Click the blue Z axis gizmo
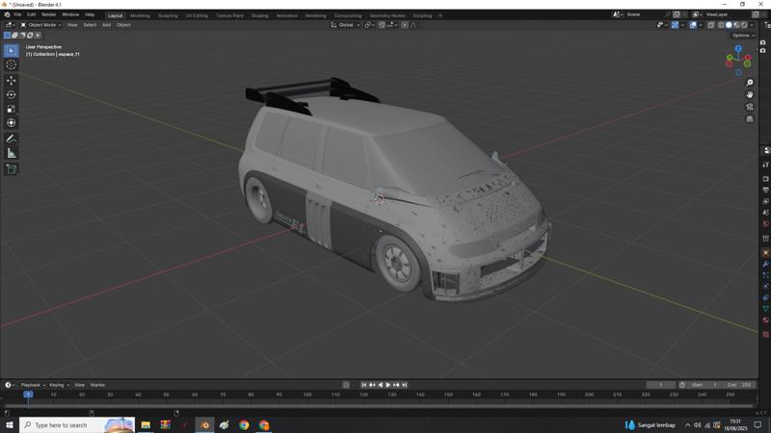This screenshot has height=433, width=771. point(738,49)
